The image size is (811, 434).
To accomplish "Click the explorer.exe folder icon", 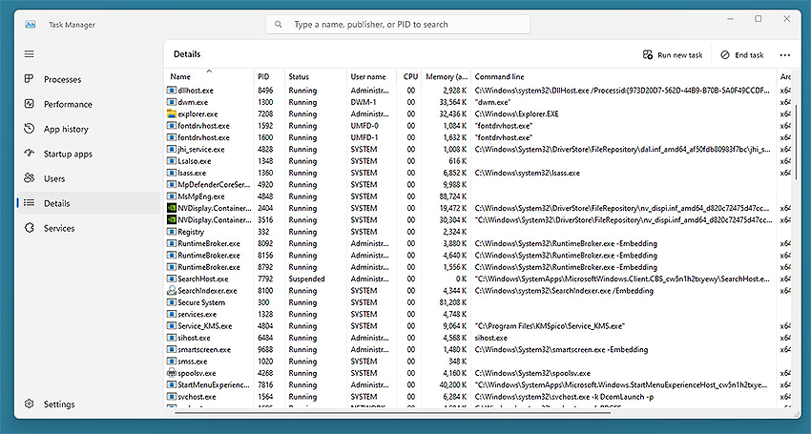I will click(x=172, y=114).
